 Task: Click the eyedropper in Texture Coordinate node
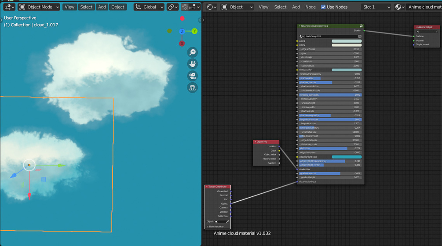point(227,221)
